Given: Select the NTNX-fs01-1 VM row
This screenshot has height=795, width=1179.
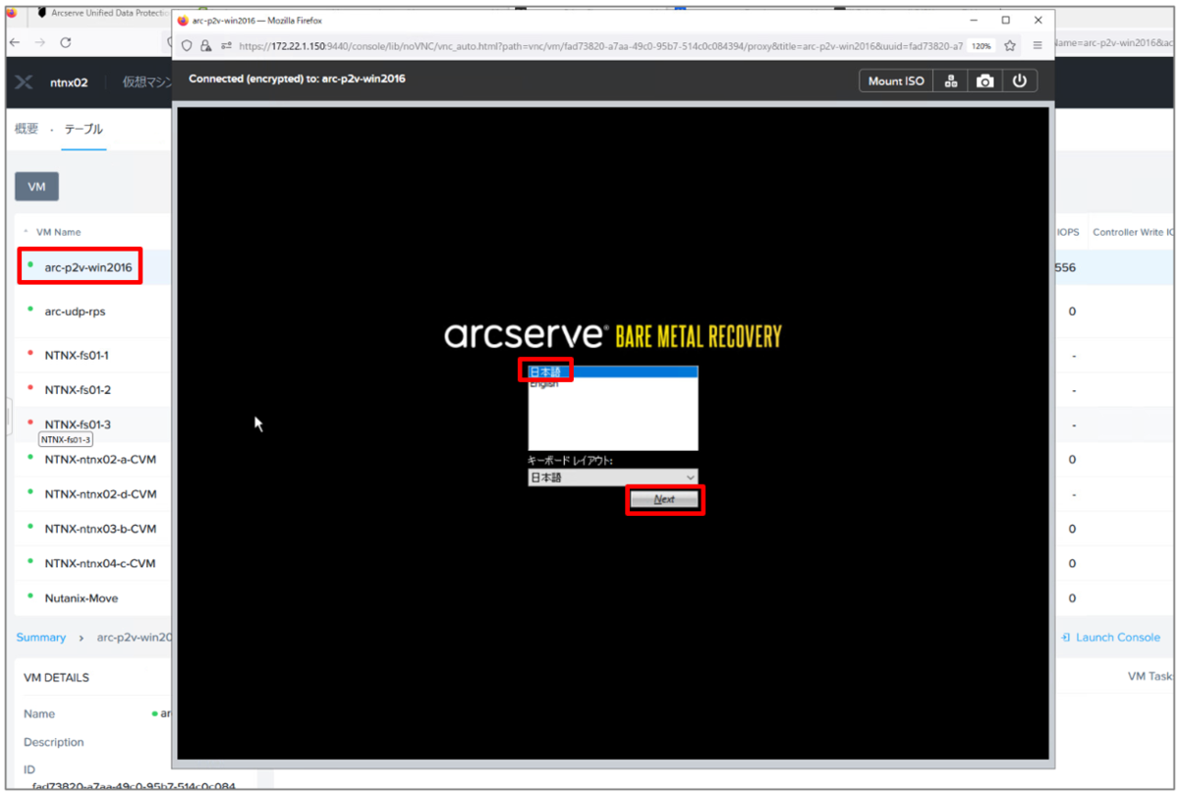Looking at the screenshot, I should 77,355.
